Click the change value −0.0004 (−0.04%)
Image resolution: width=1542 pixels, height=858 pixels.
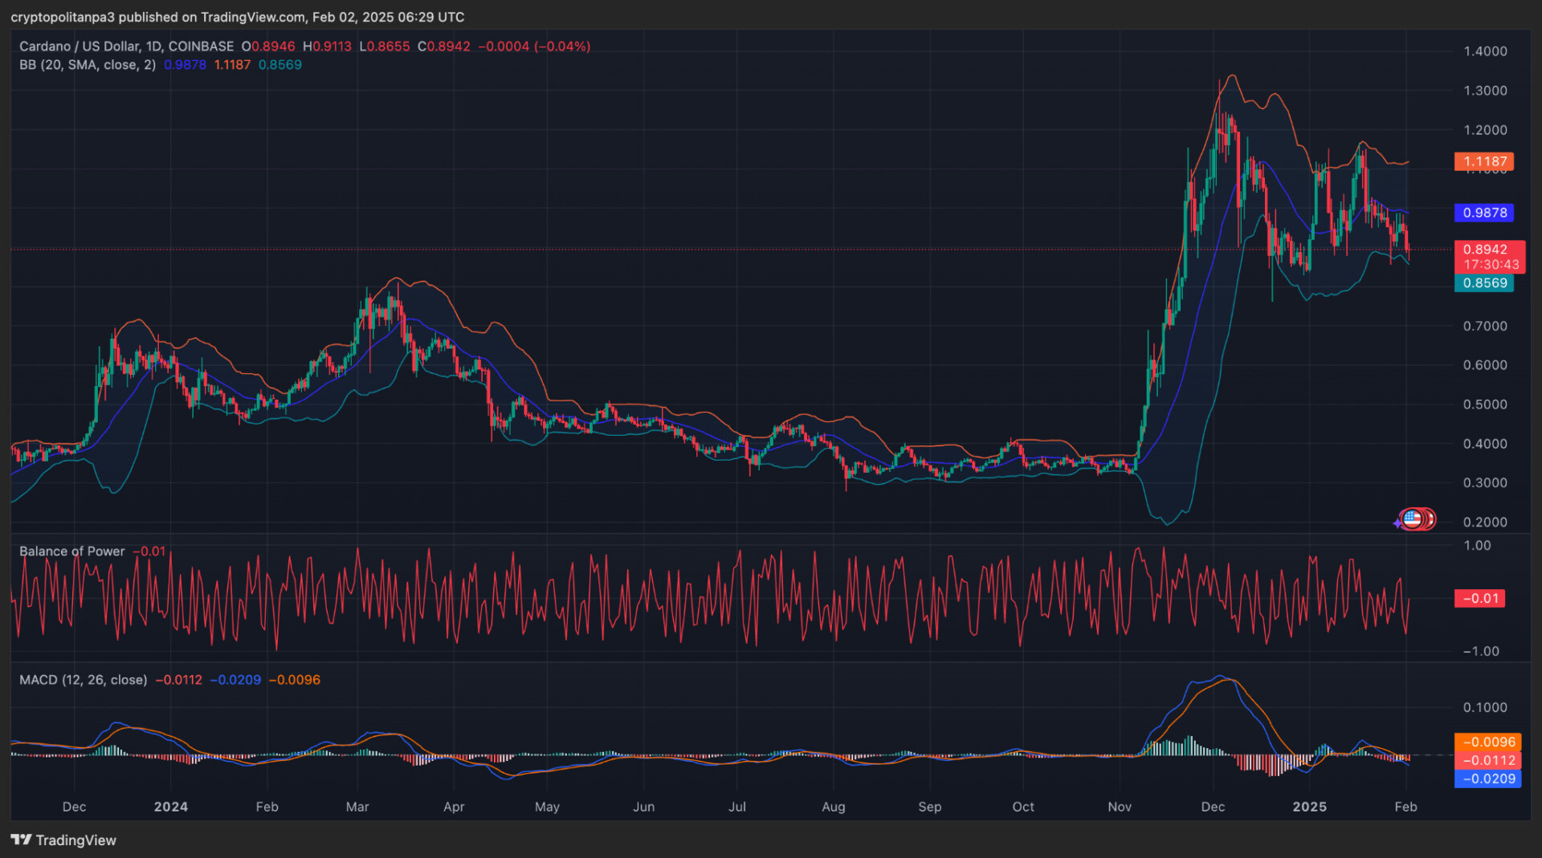pyautogui.click(x=534, y=47)
